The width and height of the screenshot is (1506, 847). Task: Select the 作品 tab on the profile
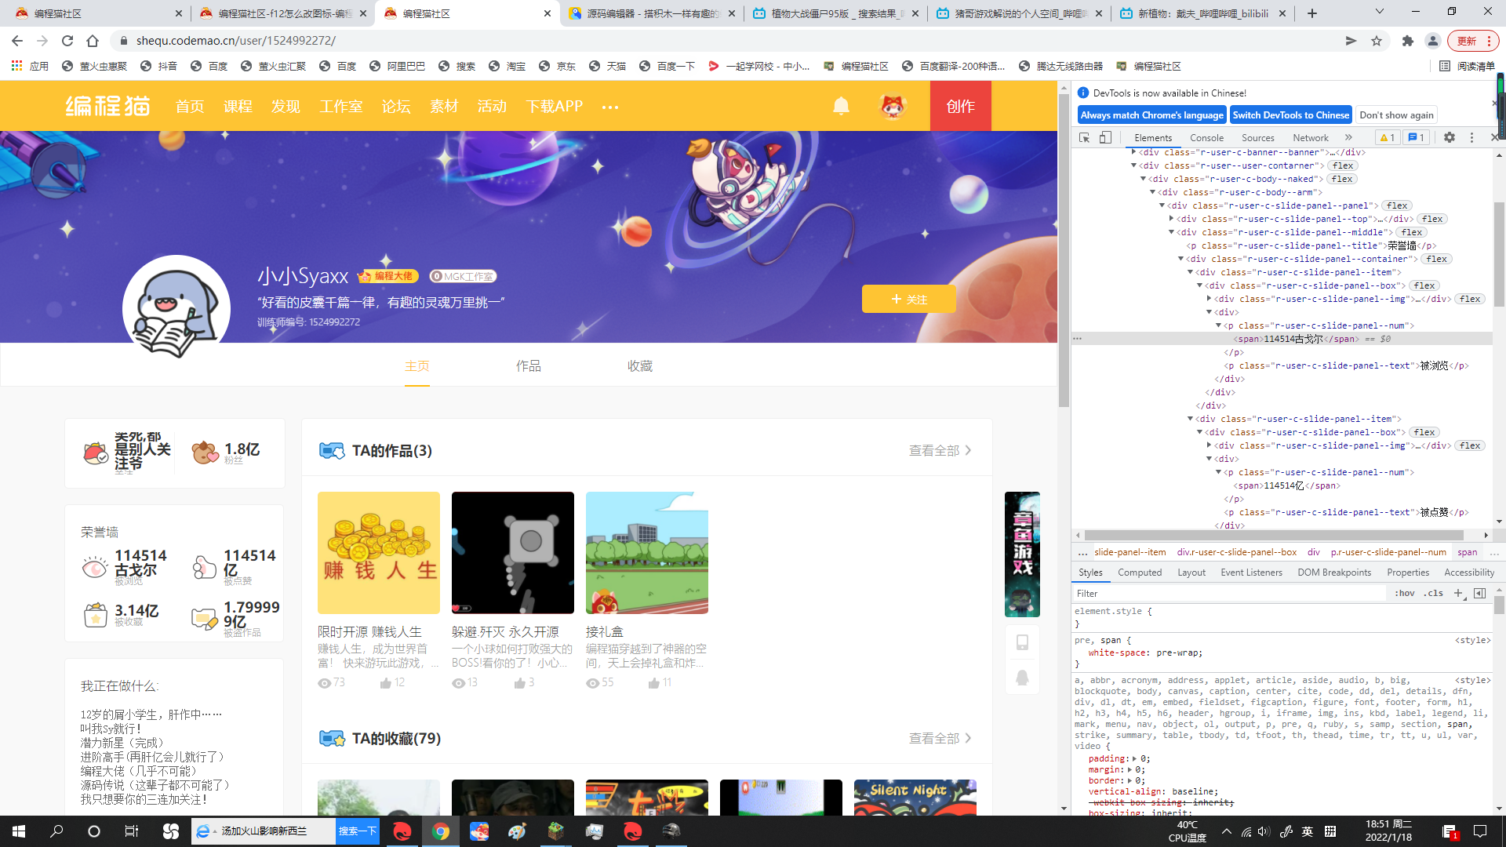(528, 366)
